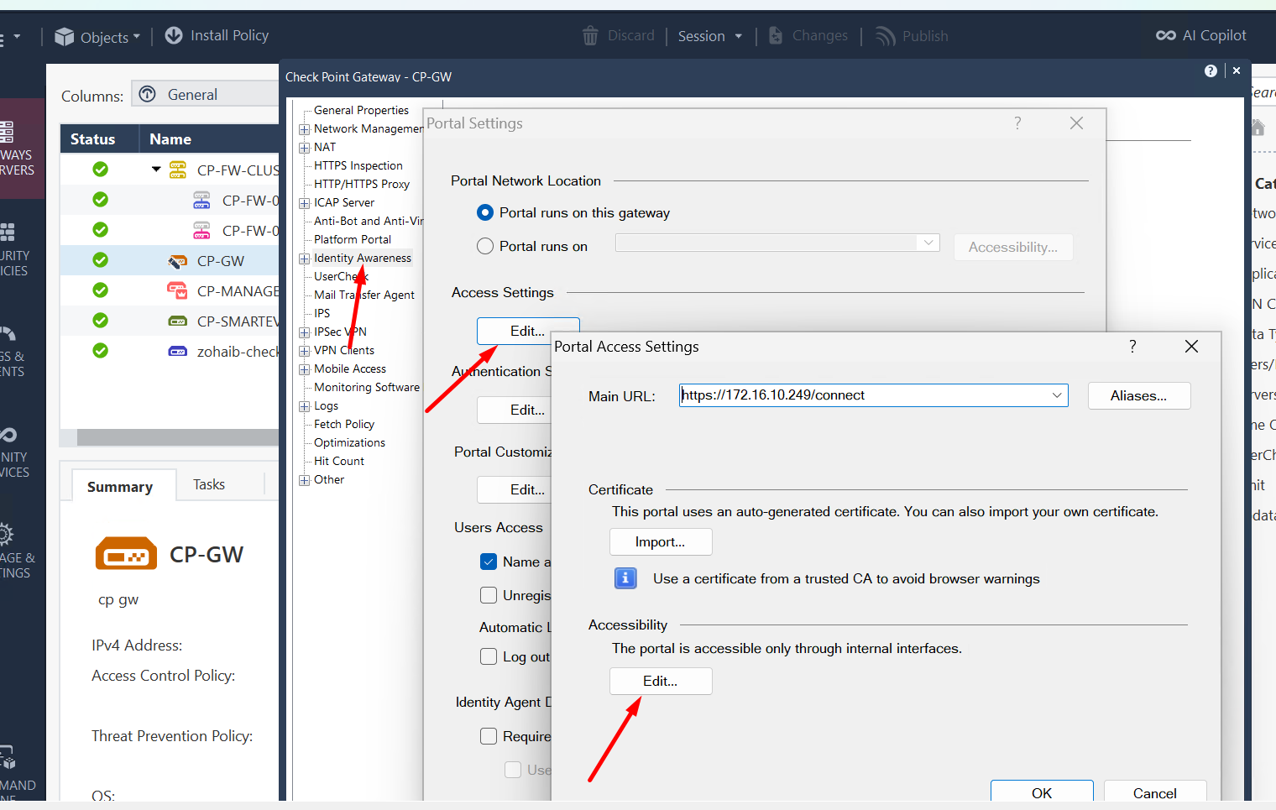This screenshot has width=1276, height=810.
Task: Expand the Other tree node
Action: (305, 480)
